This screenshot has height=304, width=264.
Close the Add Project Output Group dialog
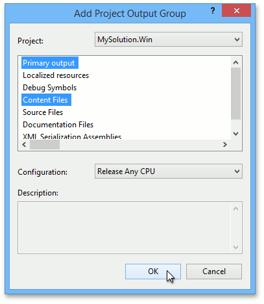[x=236, y=10]
